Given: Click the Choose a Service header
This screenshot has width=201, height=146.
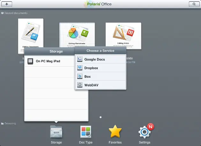Looking at the screenshot, I should 100,50.
